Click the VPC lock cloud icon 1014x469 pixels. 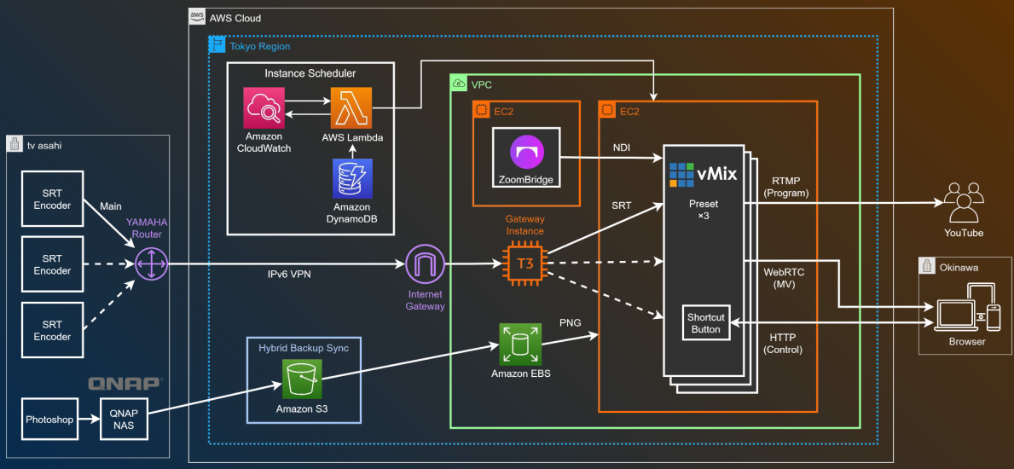[459, 83]
